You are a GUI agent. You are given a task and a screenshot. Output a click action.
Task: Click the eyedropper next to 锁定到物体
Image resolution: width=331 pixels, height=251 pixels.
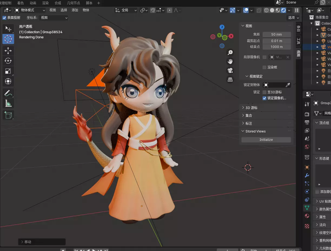[x=288, y=85]
